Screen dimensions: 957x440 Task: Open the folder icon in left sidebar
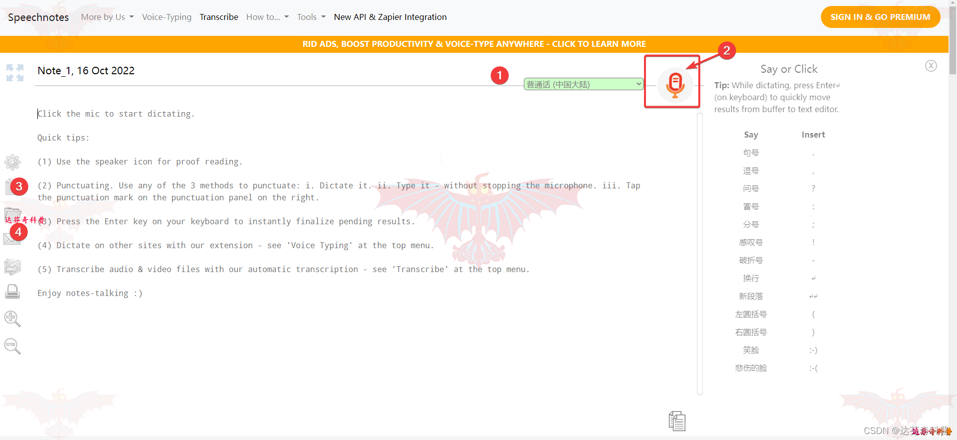tap(12, 215)
